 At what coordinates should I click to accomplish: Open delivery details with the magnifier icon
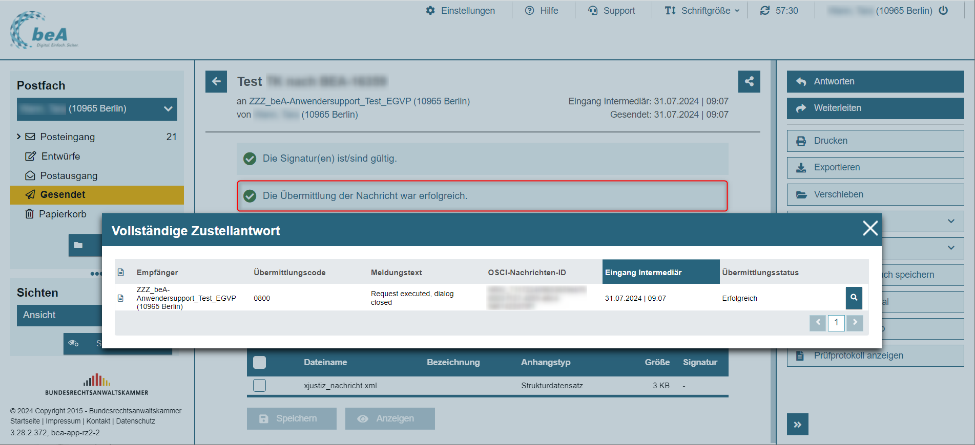[x=854, y=298]
